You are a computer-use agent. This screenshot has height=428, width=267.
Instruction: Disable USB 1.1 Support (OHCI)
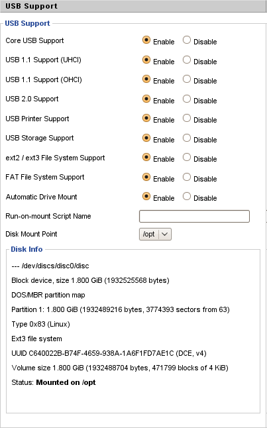click(187, 79)
